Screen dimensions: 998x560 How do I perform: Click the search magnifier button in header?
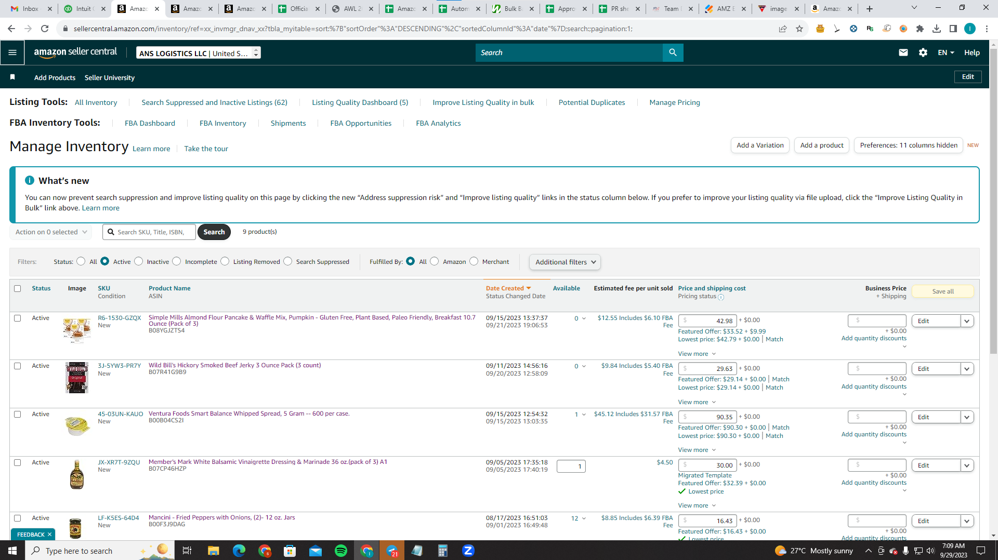673,52
